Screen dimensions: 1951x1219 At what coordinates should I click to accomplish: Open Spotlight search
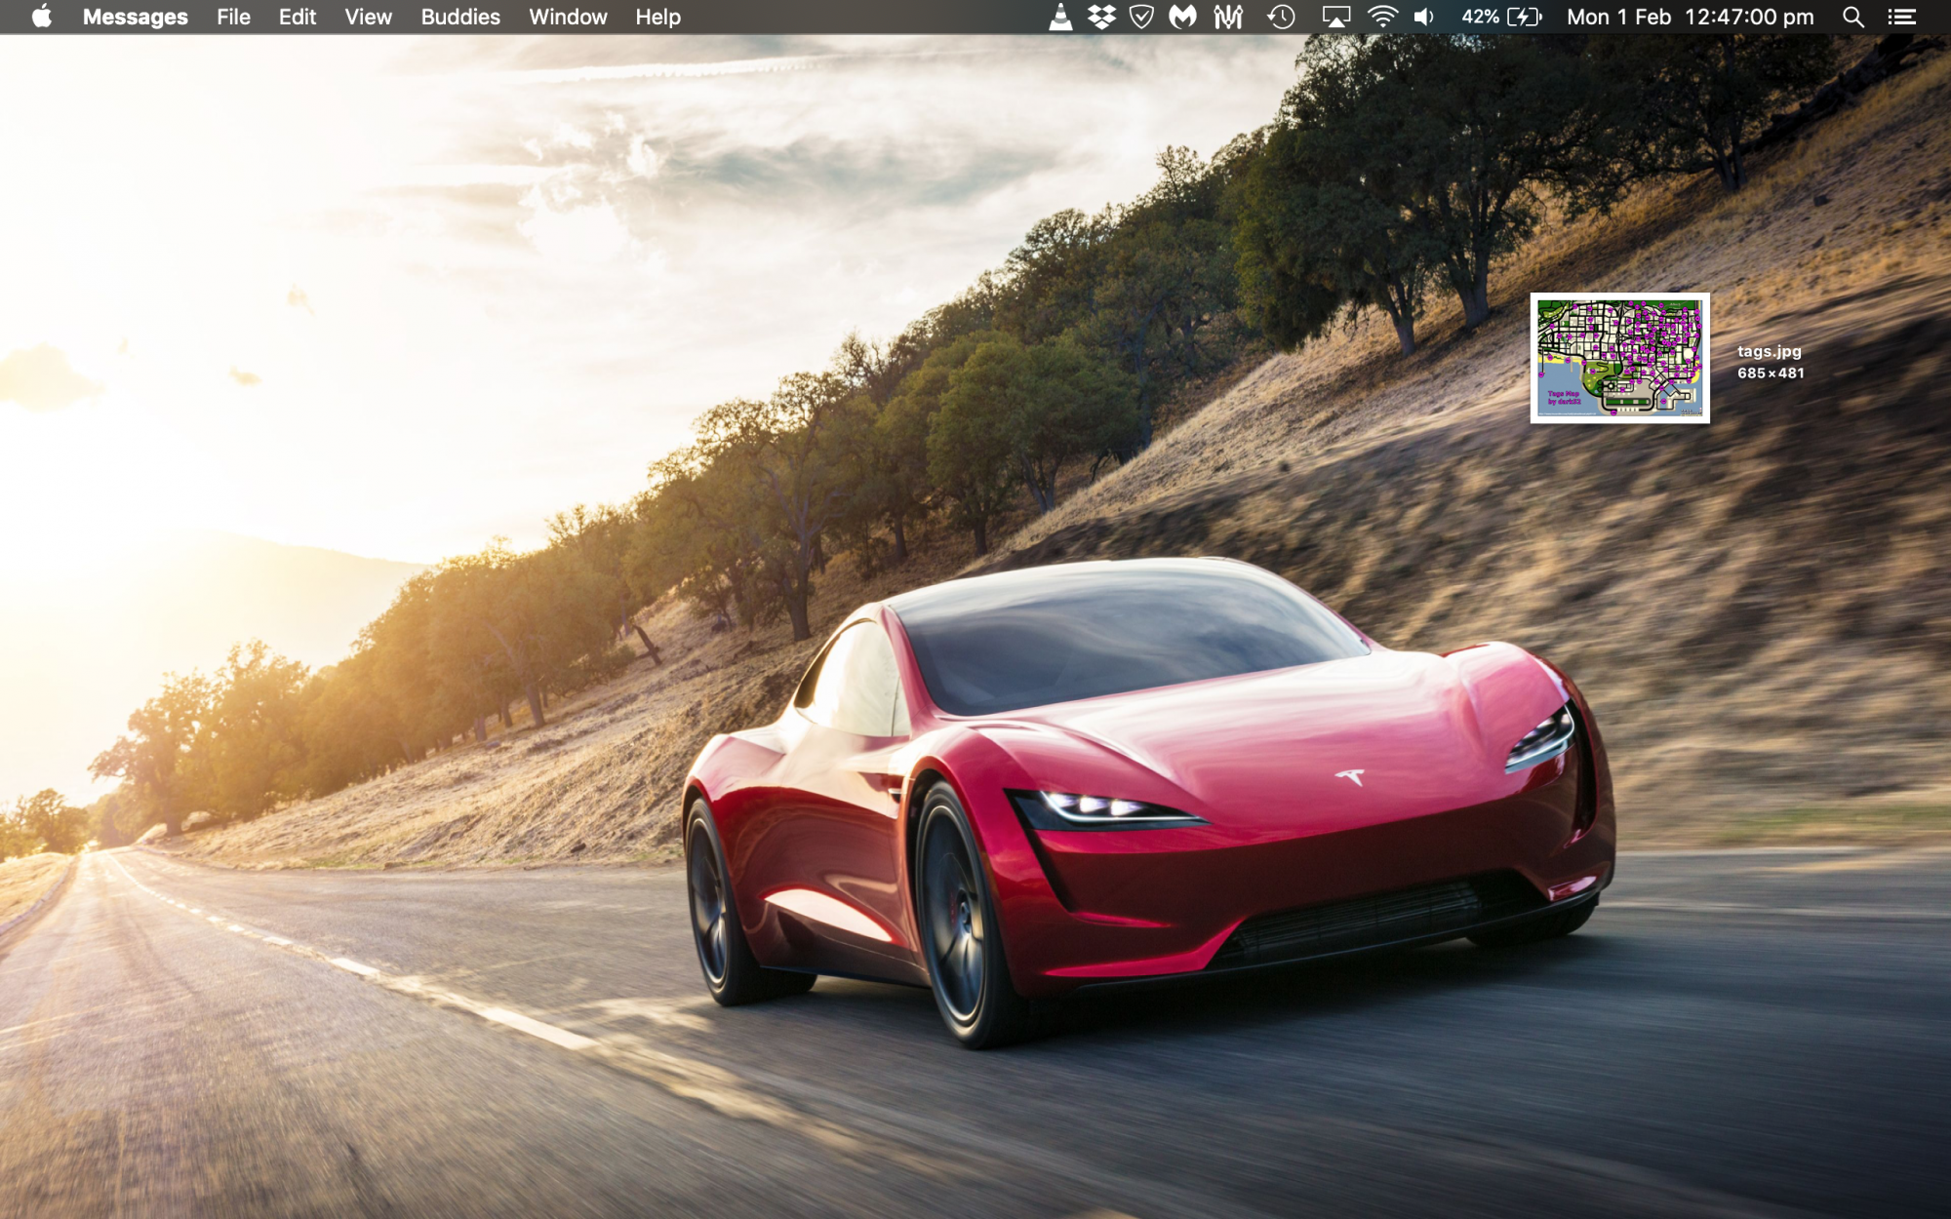[1852, 17]
